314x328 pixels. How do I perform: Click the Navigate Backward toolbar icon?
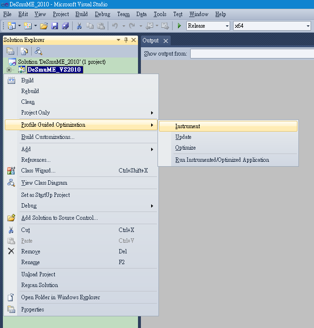[x=150, y=26]
